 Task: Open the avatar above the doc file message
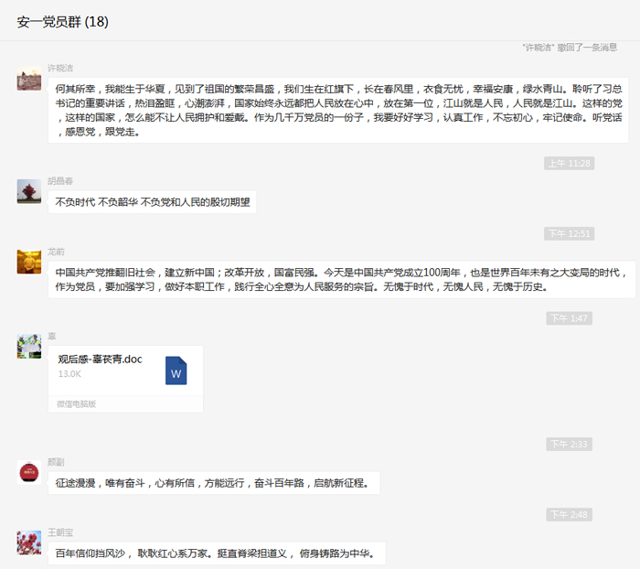pos(28,346)
